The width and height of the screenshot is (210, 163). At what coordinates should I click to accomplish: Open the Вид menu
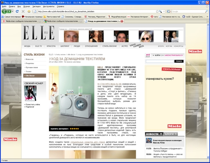pyautogui.click(x=19, y=6)
